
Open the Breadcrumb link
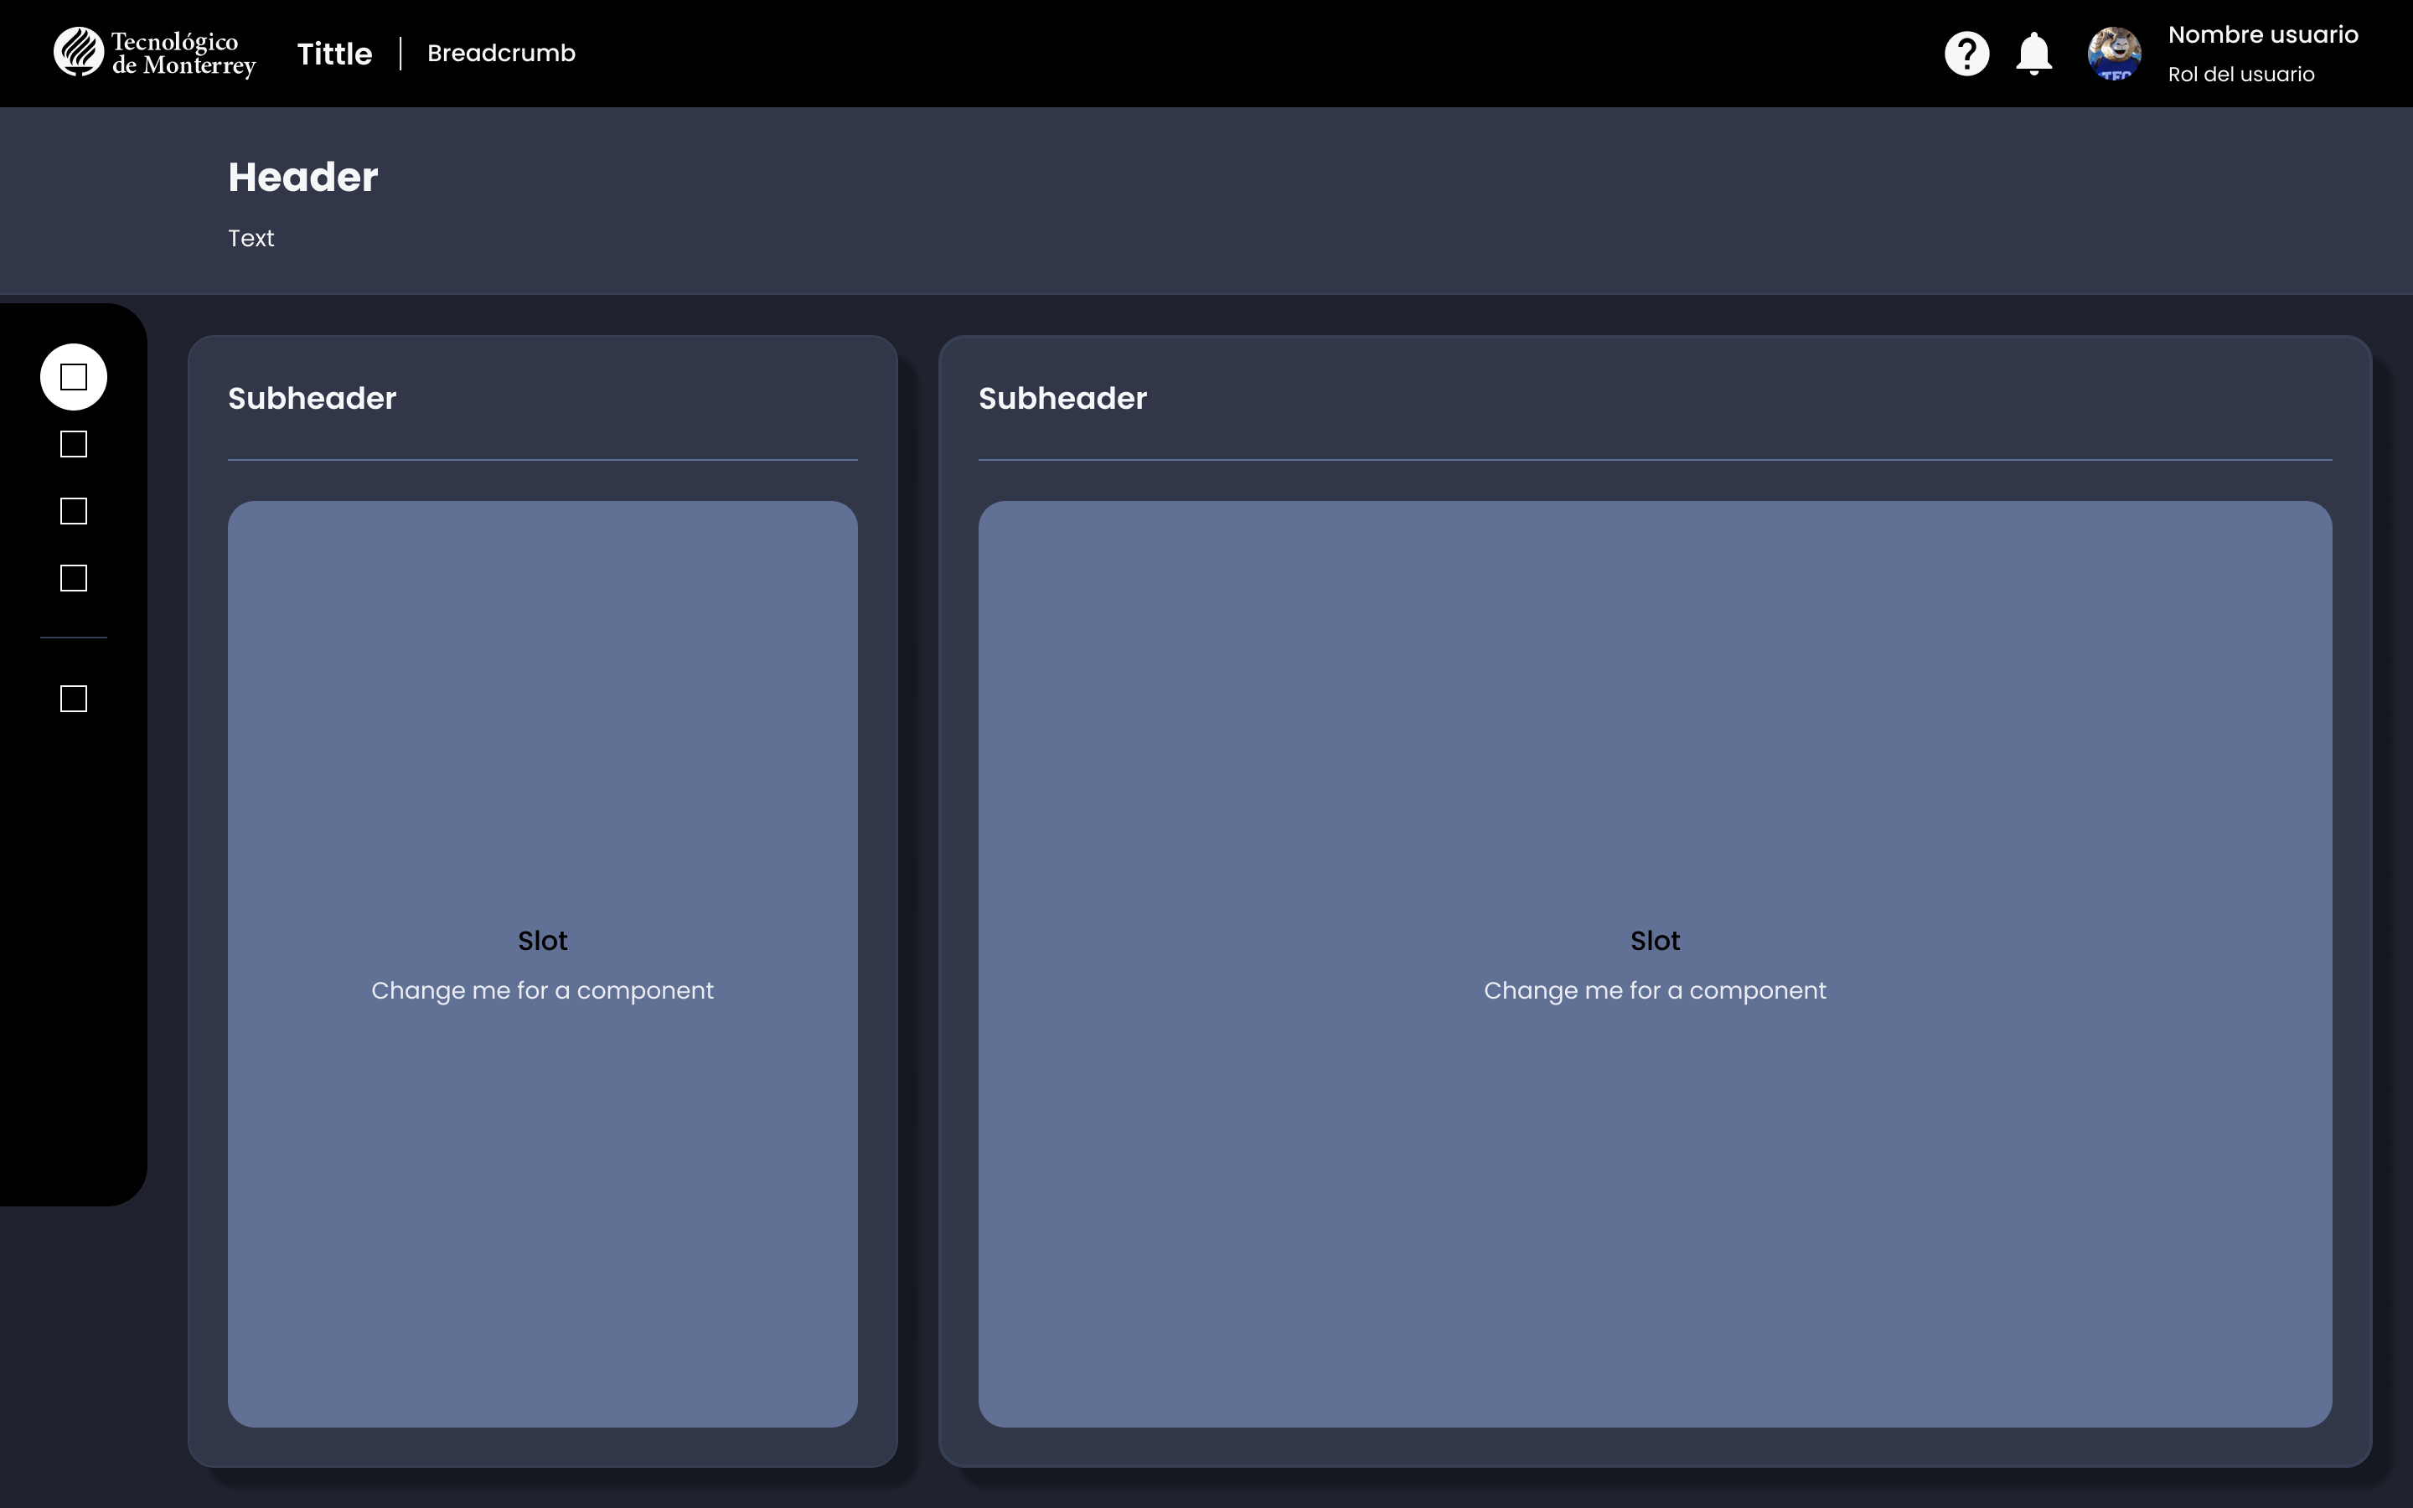coord(500,53)
